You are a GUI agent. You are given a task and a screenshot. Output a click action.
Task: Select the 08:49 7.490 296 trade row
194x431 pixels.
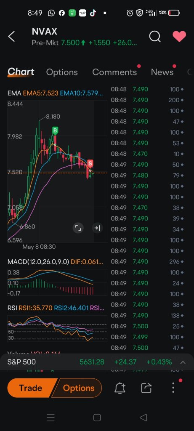pos(147,262)
